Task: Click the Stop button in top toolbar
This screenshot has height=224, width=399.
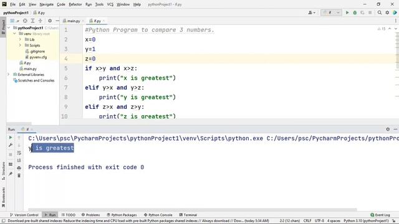Action: click(370, 12)
